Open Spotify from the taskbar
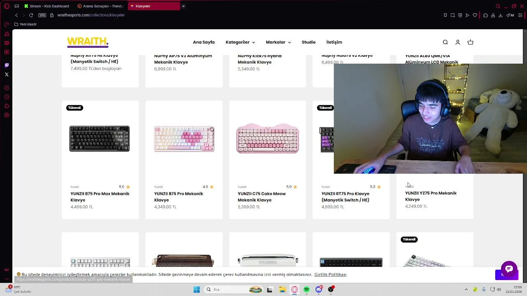The width and height of the screenshot is (527, 296). [x=307, y=289]
